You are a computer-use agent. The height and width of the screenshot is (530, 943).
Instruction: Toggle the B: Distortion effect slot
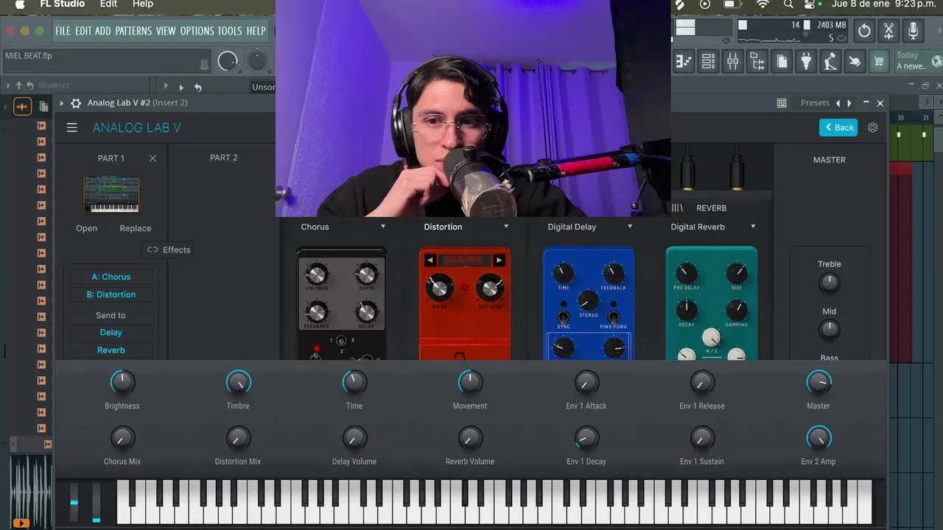(111, 294)
